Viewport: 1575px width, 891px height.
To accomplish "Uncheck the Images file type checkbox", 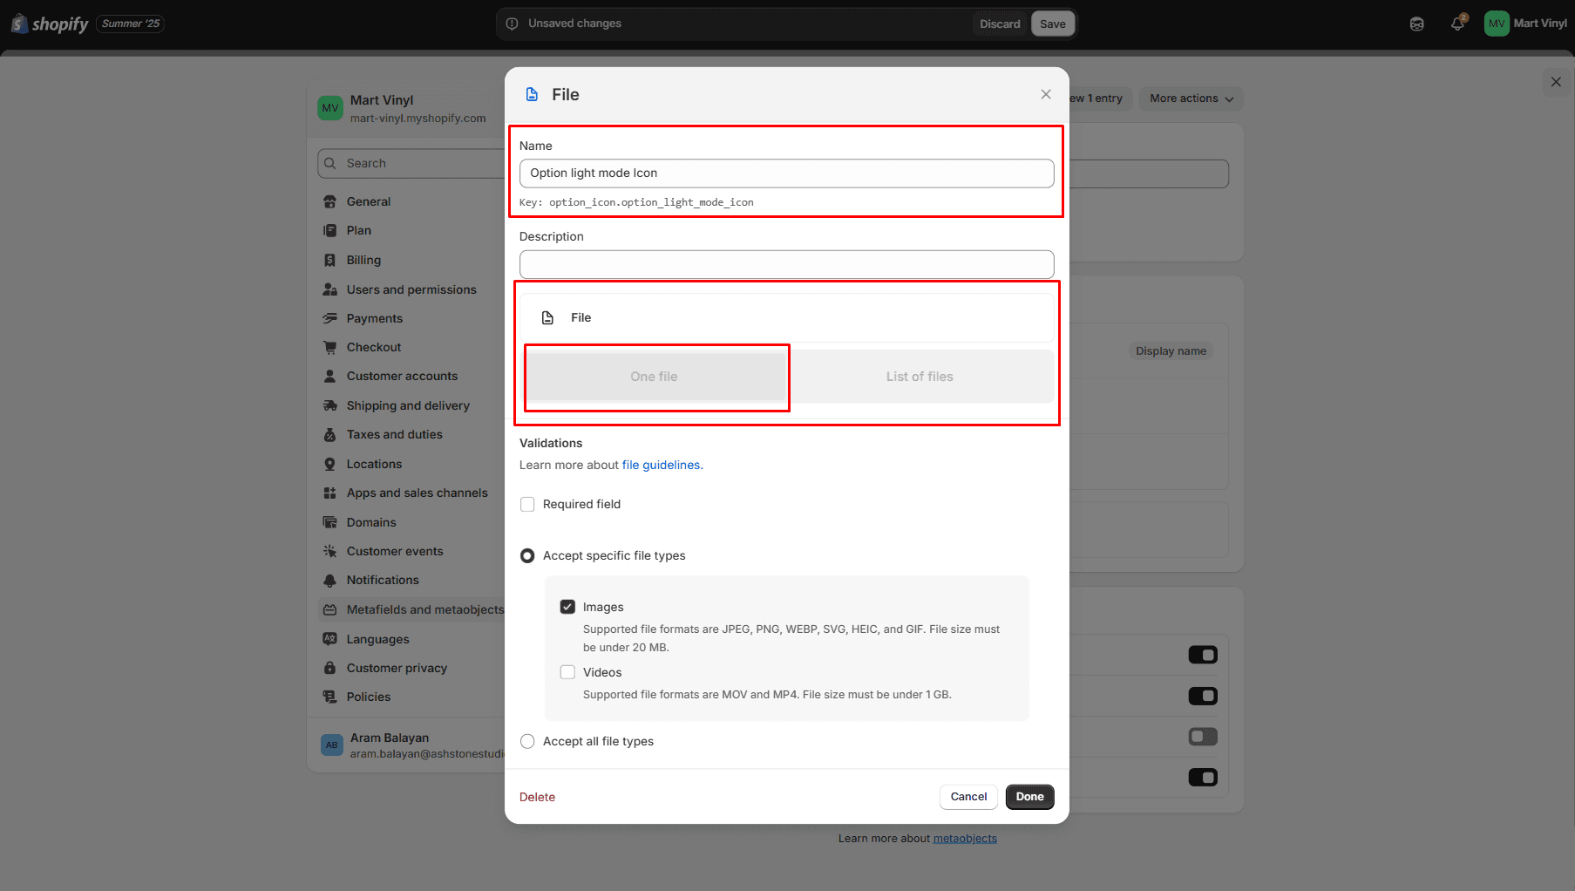I will (x=567, y=607).
